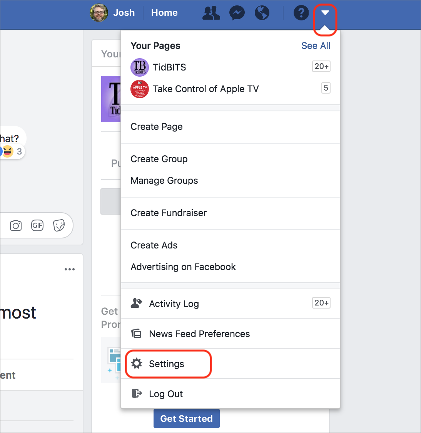
Task: Open Activity Log menu item
Action: pos(231,304)
